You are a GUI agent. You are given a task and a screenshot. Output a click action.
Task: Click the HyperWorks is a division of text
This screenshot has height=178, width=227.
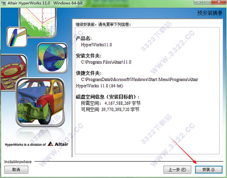(25, 144)
